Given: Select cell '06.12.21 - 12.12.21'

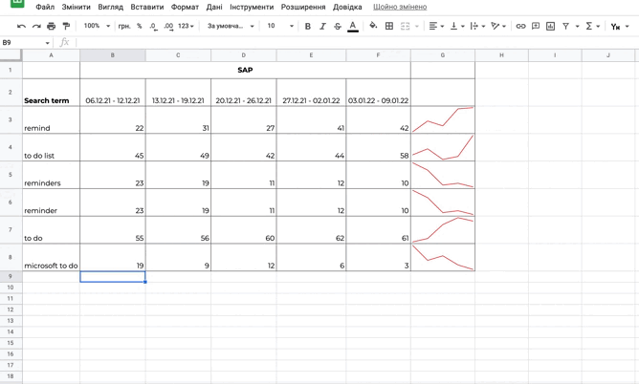Looking at the screenshot, I should [x=113, y=93].
